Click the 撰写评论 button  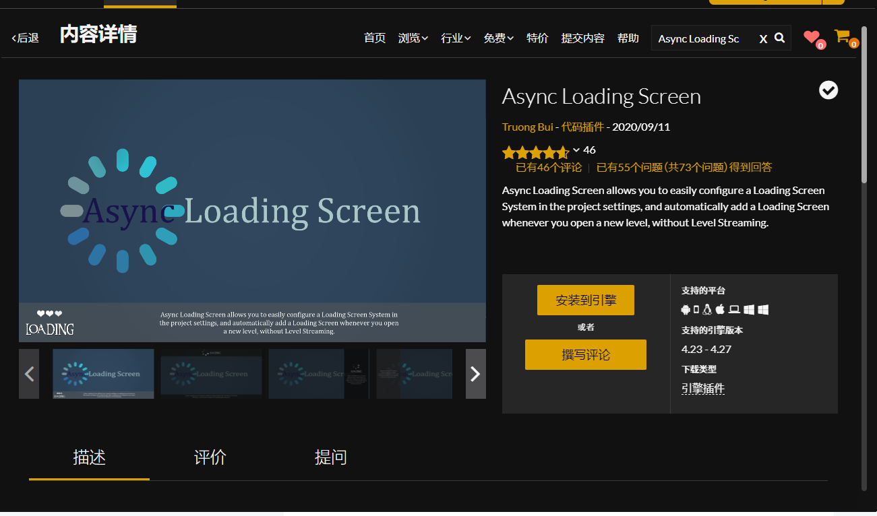(x=586, y=355)
